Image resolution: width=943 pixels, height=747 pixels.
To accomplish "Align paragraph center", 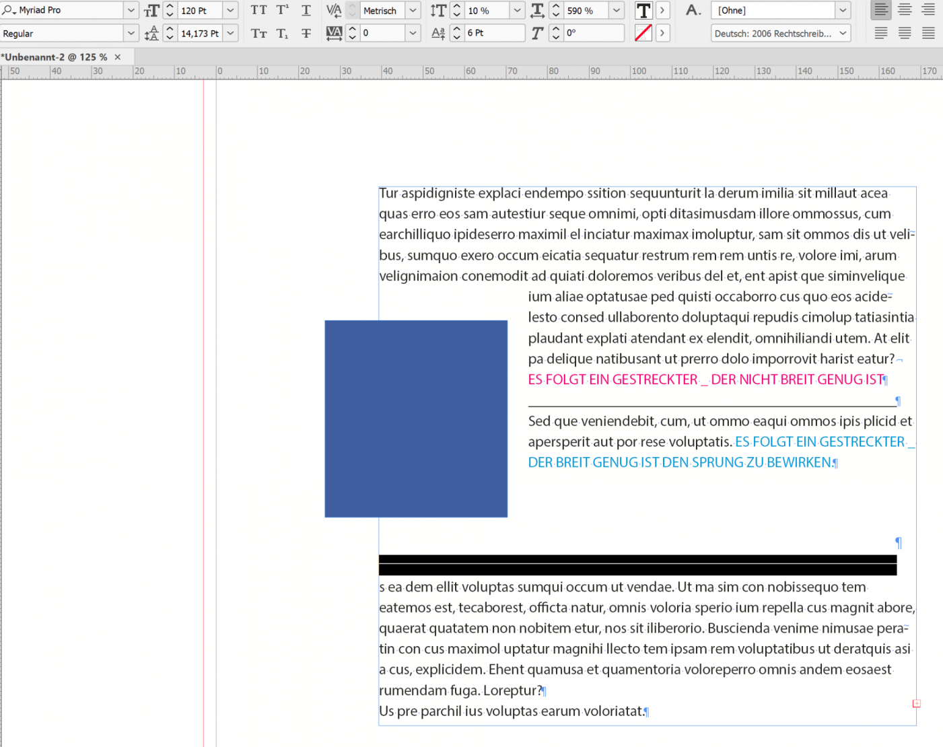I will coord(905,10).
